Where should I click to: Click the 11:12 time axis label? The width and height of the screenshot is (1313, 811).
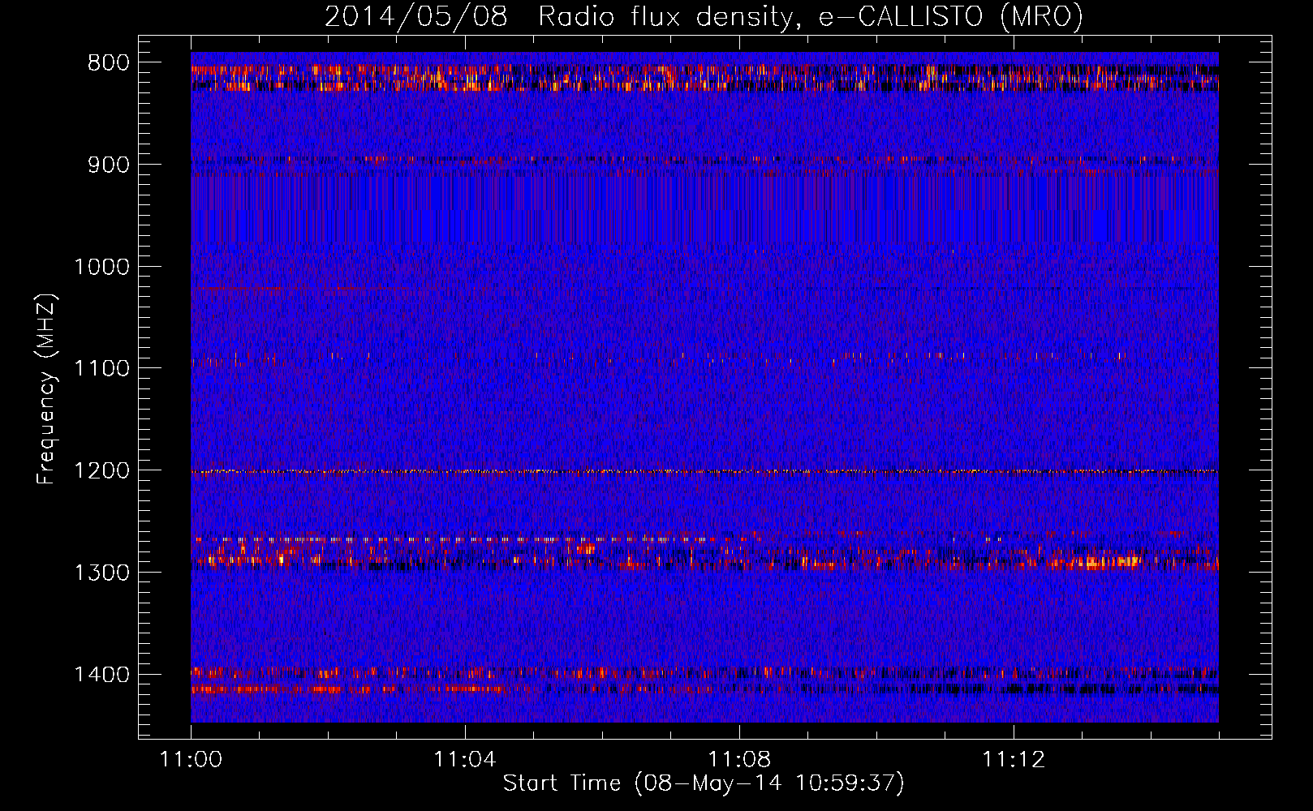[1014, 760]
